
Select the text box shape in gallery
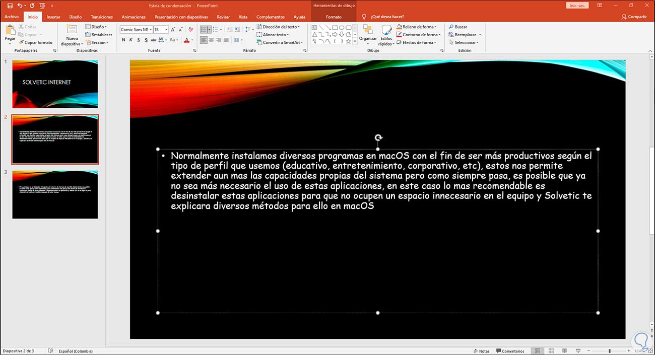pyautogui.click(x=314, y=28)
